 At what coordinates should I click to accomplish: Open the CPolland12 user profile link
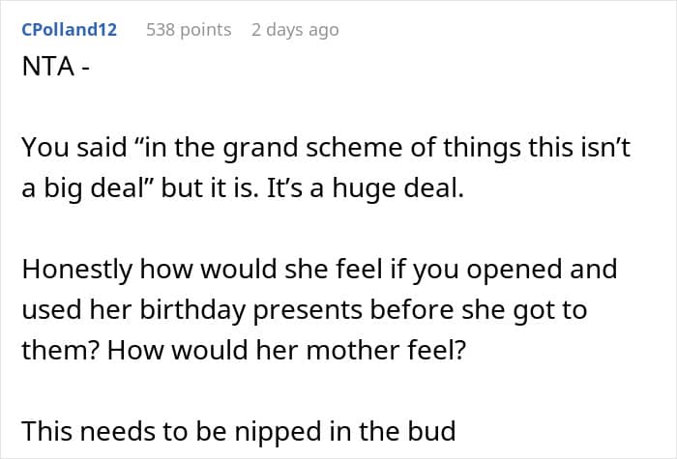tap(69, 30)
